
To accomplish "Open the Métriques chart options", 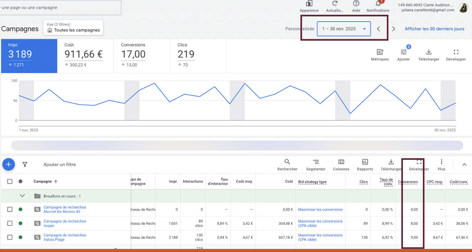I will [380, 52].
